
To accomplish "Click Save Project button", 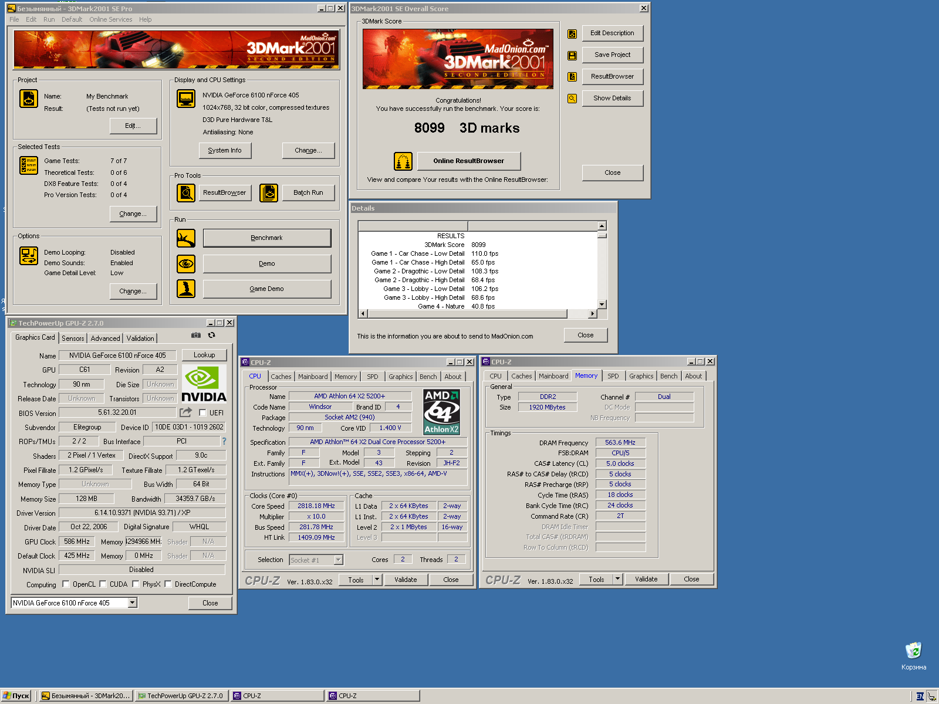I will 613,55.
